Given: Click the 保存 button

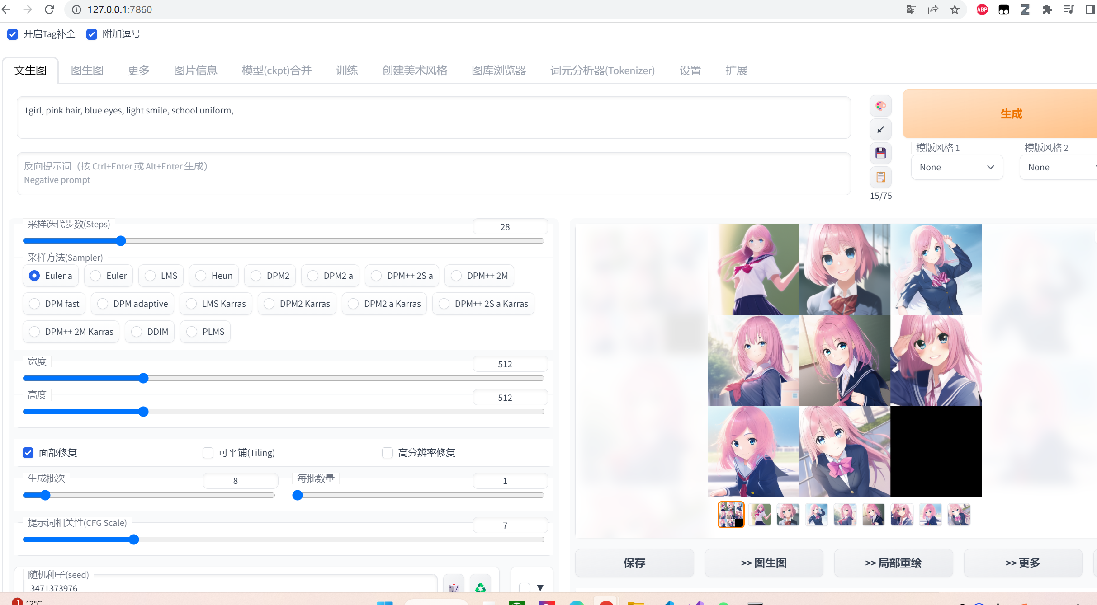Looking at the screenshot, I should point(634,563).
